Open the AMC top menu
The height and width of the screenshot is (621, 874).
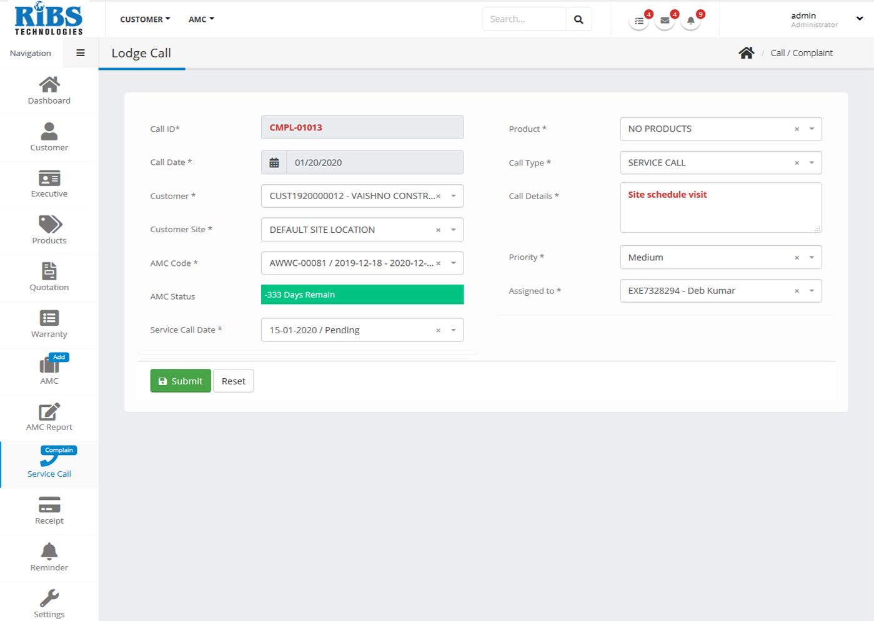(x=201, y=19)
